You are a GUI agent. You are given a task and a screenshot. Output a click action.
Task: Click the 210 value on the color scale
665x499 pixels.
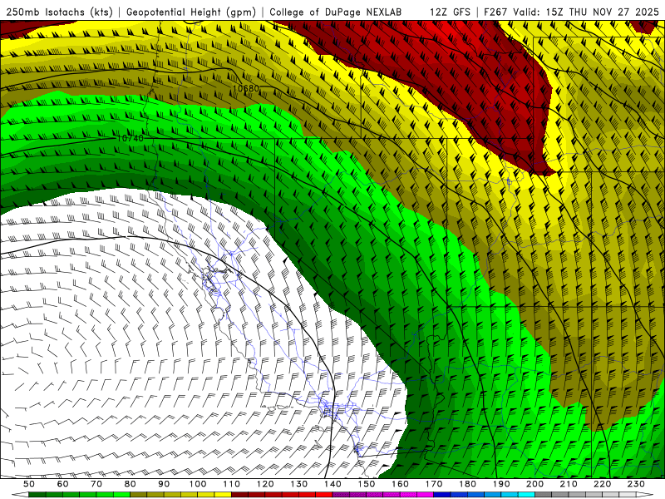tap(569, 484)
